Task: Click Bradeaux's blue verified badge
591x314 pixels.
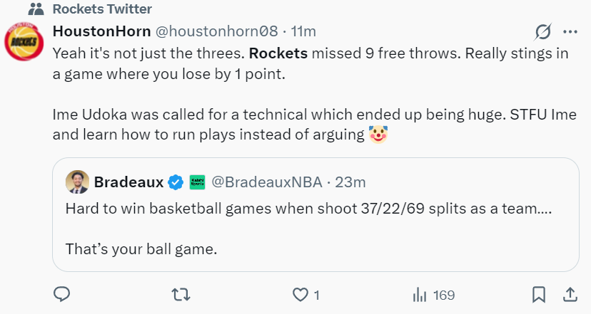Action: 176,183
